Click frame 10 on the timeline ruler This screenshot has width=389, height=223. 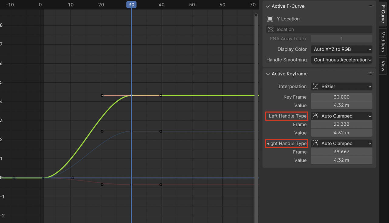(71, 5)
